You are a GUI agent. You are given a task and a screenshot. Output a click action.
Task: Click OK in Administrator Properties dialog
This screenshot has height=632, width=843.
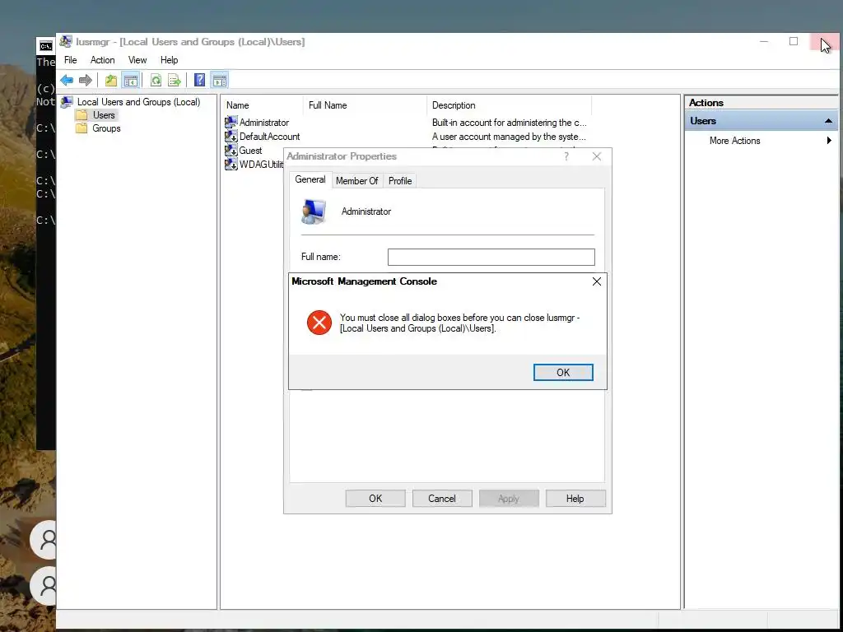pyautogui.click(x=375, y=499)
